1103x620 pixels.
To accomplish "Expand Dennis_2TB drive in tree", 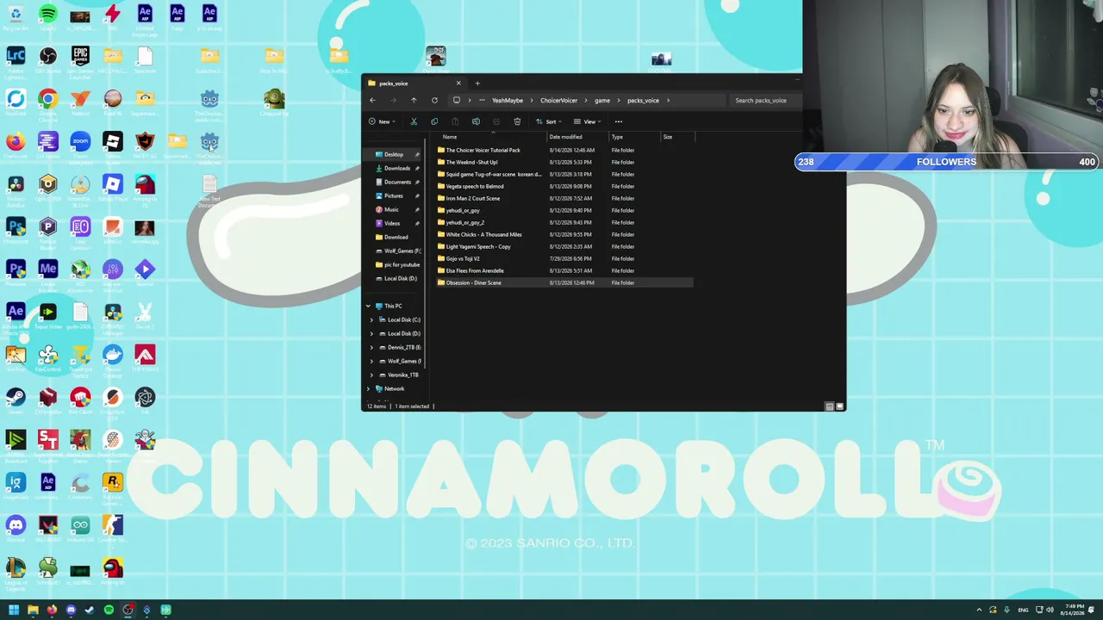I will coord(371,347).
